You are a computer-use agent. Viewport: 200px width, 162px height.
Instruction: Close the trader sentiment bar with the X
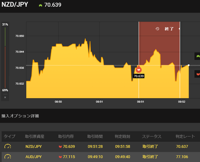(x=5, y=97)
